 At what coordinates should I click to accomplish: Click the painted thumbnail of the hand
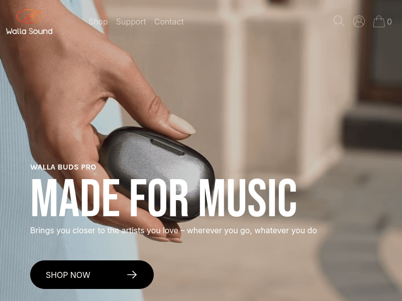pyautogui.click(x=181, y=124)
